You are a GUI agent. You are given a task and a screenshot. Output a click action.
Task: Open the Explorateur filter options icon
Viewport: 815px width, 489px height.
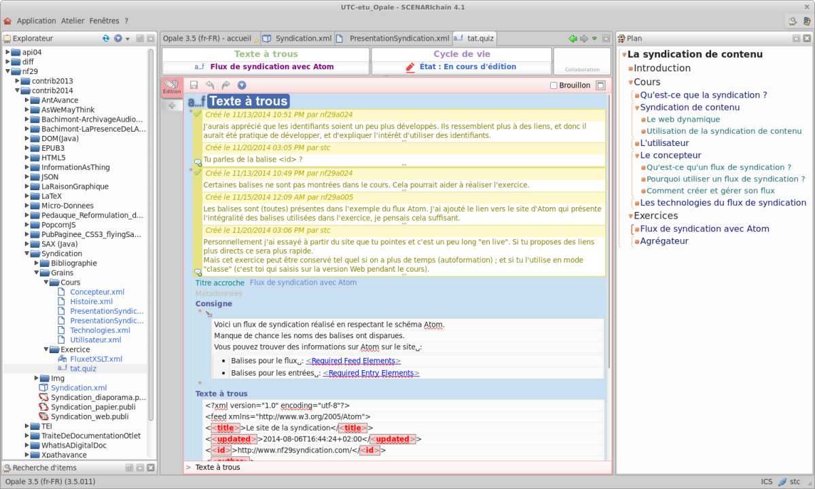click(x=117, y=39)
